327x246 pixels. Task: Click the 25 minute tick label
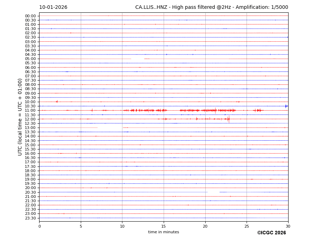(247, 226)
